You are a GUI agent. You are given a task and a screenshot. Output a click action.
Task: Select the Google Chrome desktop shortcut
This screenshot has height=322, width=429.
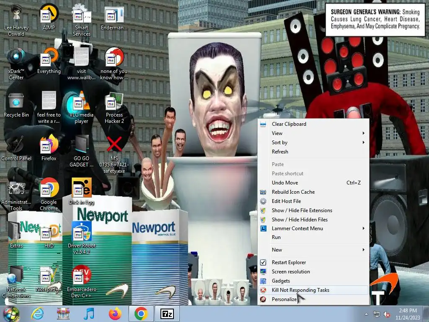coord(49,195)
